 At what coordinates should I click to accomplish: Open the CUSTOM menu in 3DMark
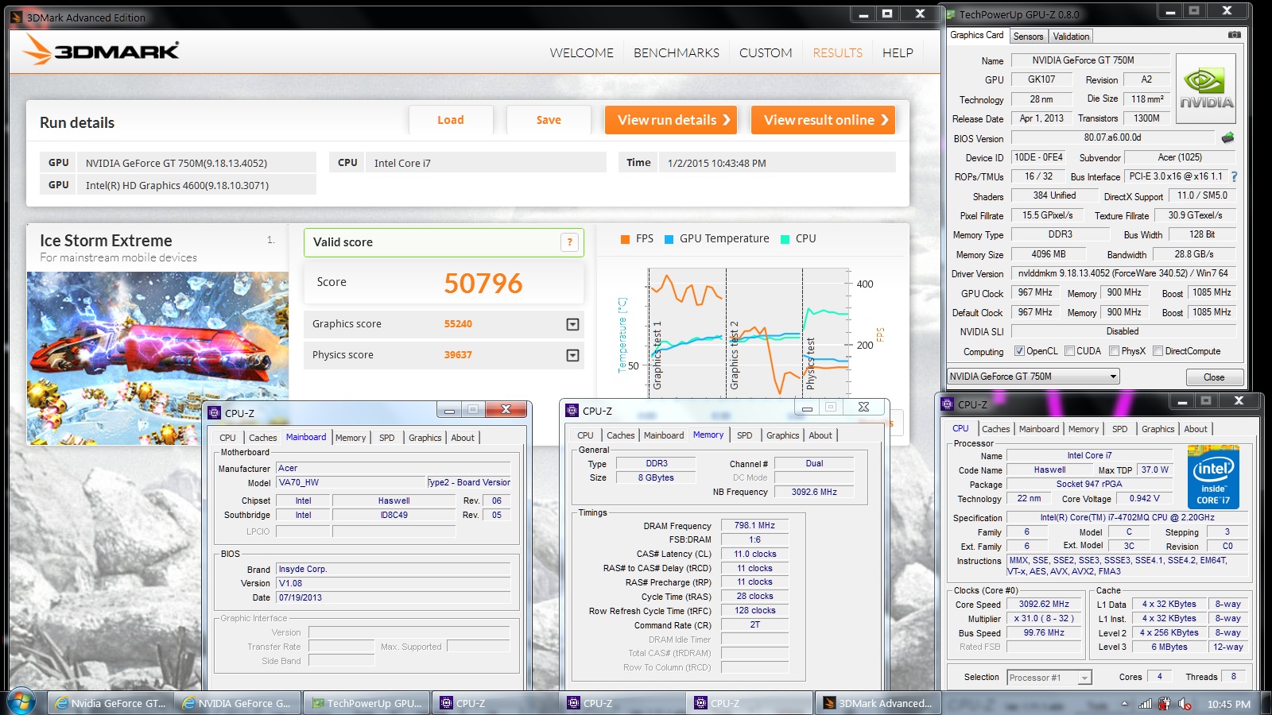766,53
